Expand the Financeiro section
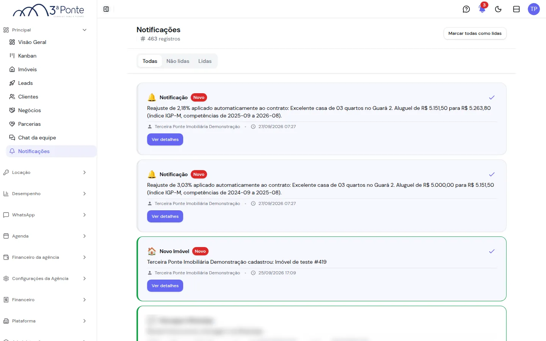The image size is (546, 341). [x=85, y=300]
